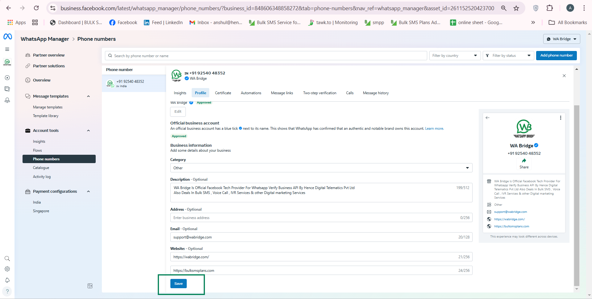
Task: Open the Certificate tab
Action: pyautogui.click(x=223, y=93)
